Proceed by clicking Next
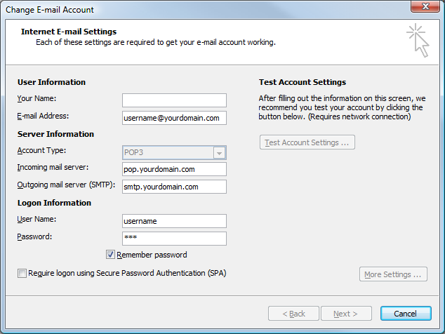Viewport: 445px width, 334px height. coord(345,314)
